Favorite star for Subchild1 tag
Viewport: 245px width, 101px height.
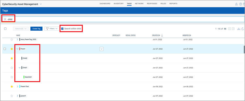12,77
